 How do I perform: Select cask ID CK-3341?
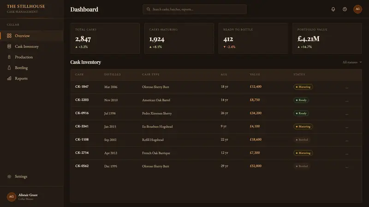pyautogui.click(x=82, y=126)
